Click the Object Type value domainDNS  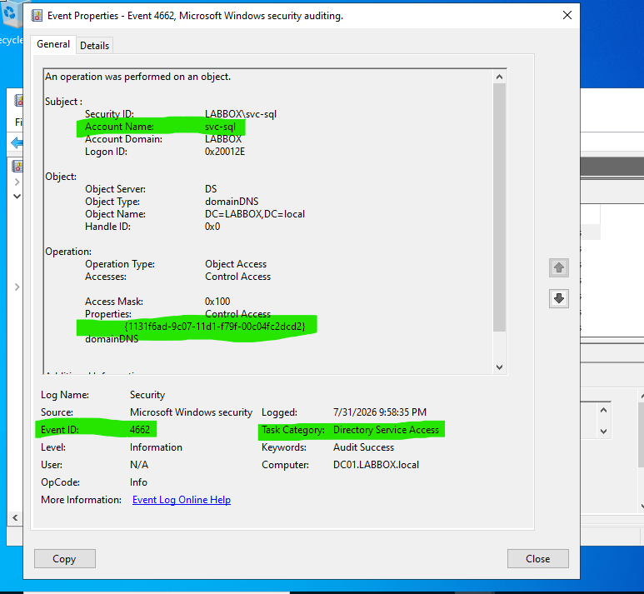click(x=232, y=202)
